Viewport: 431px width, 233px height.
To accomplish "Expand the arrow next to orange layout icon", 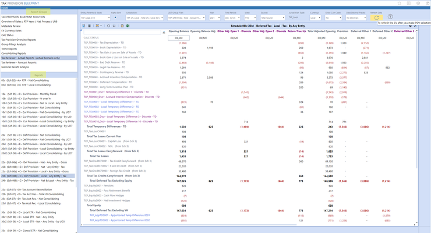I will pos(101,26).
